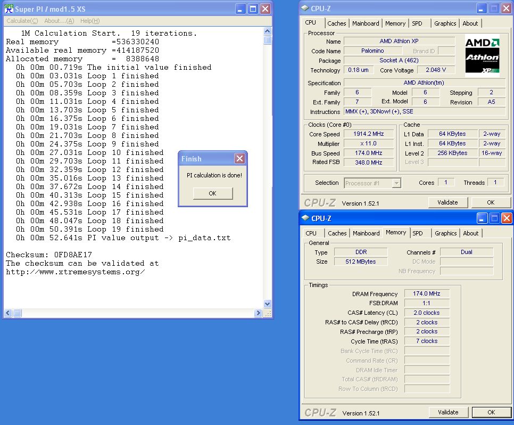Click the 348.0 MHz rated FSB value
This screenshot has height=425, width=514.
(x=368, y=162)
